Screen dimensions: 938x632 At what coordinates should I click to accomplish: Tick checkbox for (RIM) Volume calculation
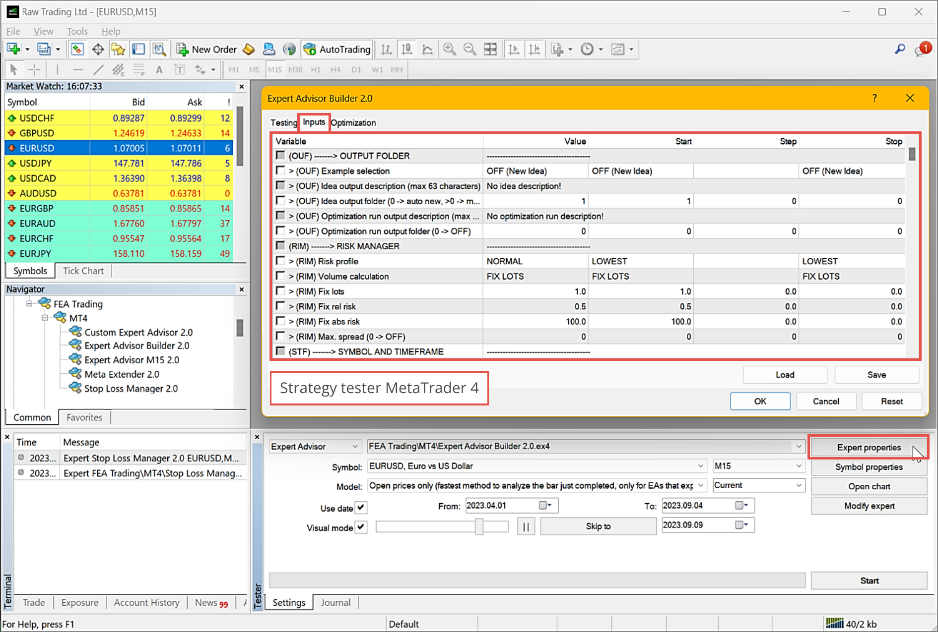coord(280,276)
